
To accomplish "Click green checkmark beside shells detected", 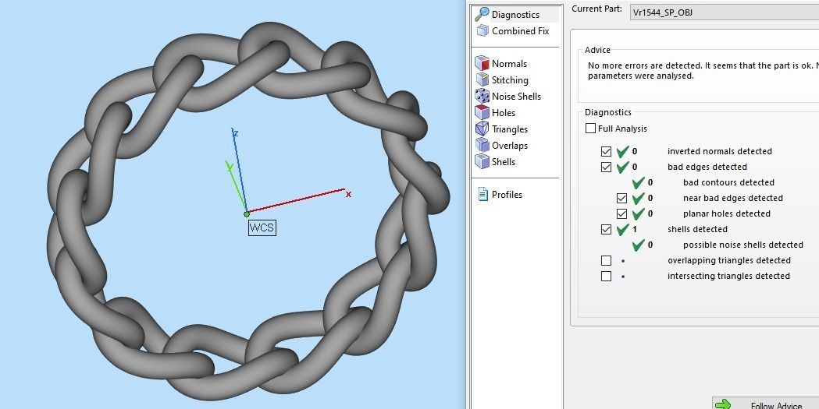I will tap(622, 230).
